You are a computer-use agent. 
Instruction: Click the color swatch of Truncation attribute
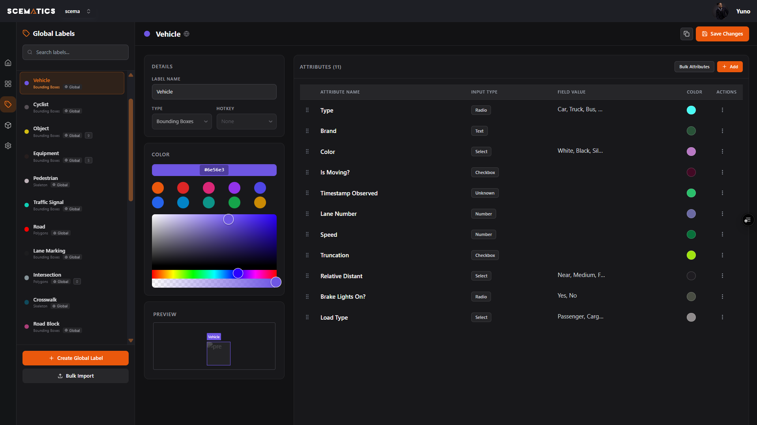pos(691,255)
